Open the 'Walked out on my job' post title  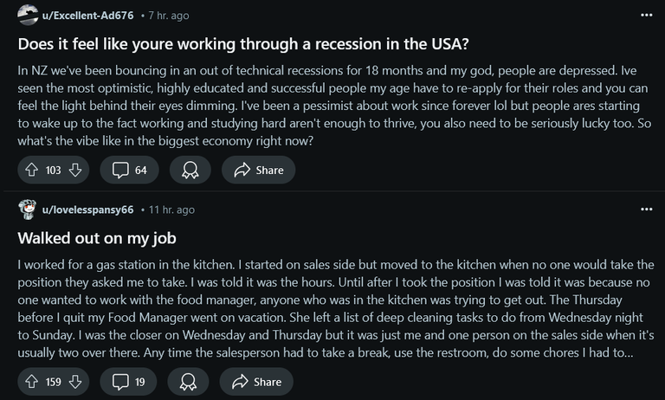click(97, 238)
